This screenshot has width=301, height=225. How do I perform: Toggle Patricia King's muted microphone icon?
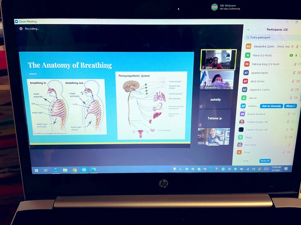click(295, 64)
